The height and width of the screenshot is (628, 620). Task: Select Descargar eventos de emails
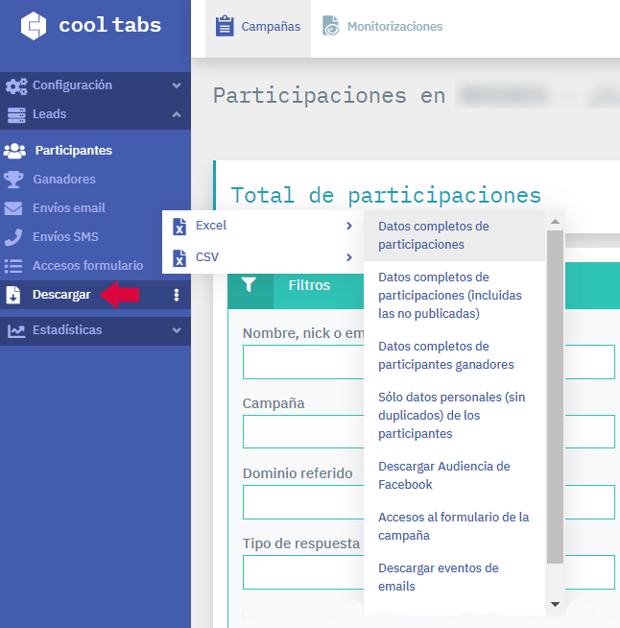click(x=439, y=577)
